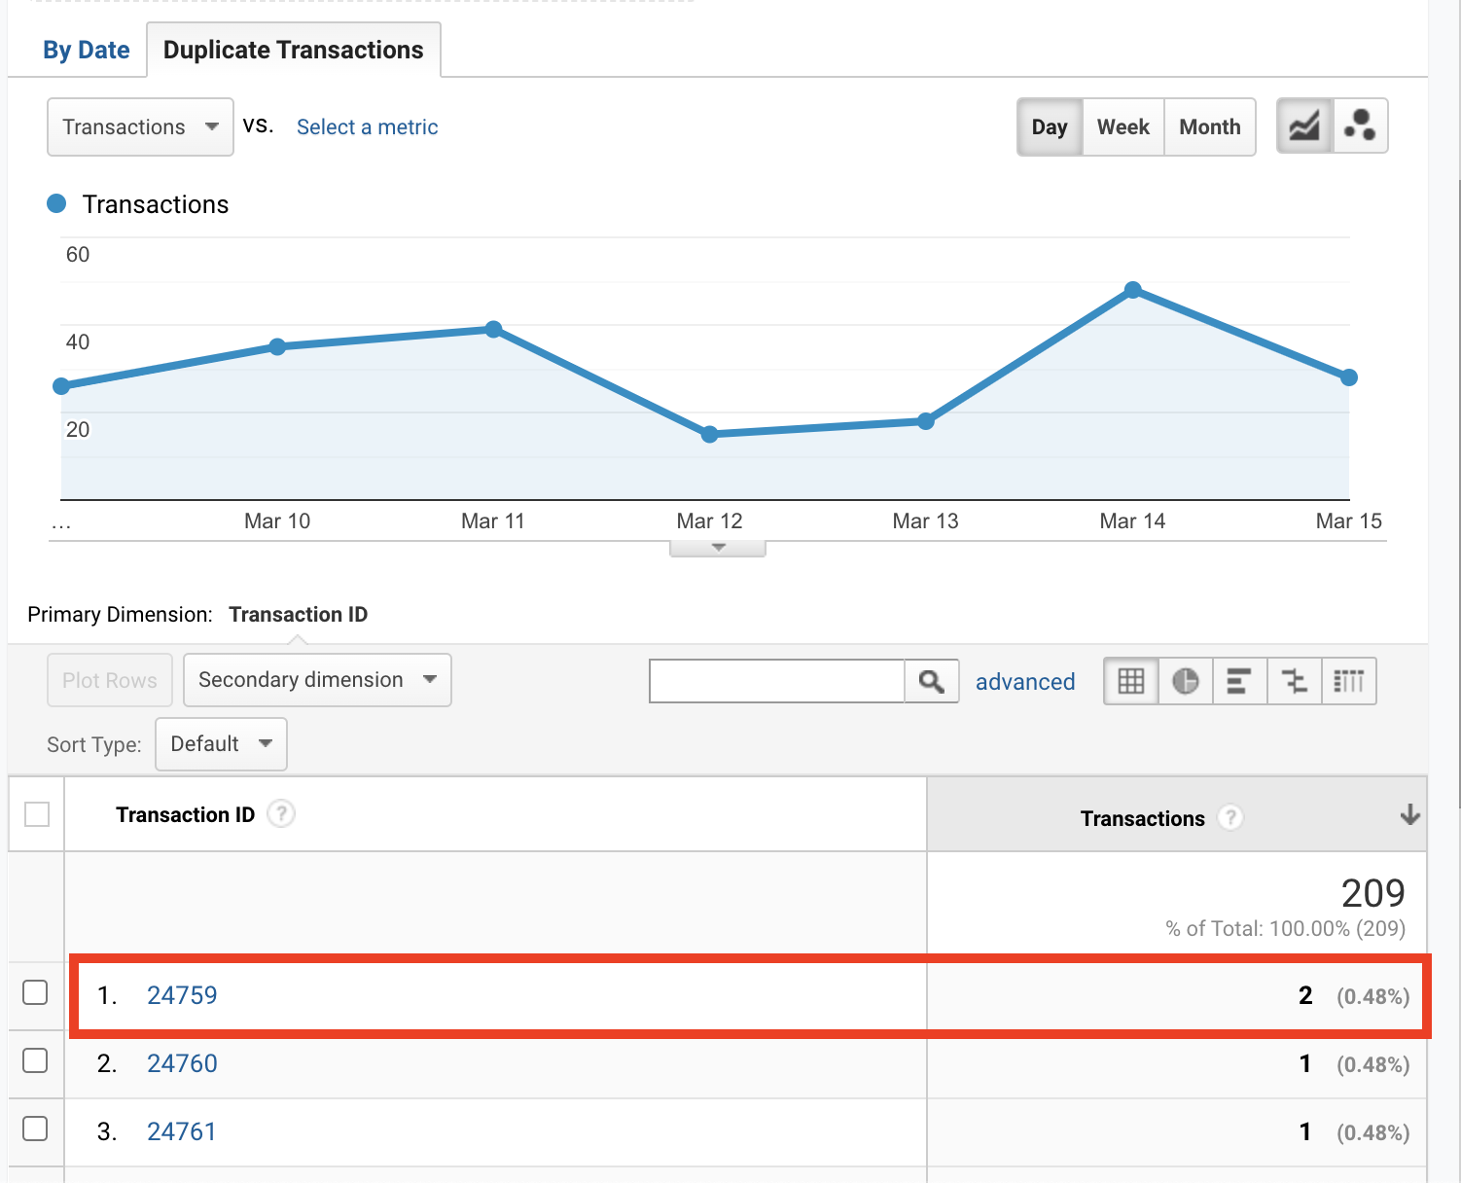
Task: Switch to motion chart view
Action: click(1360, 126)
